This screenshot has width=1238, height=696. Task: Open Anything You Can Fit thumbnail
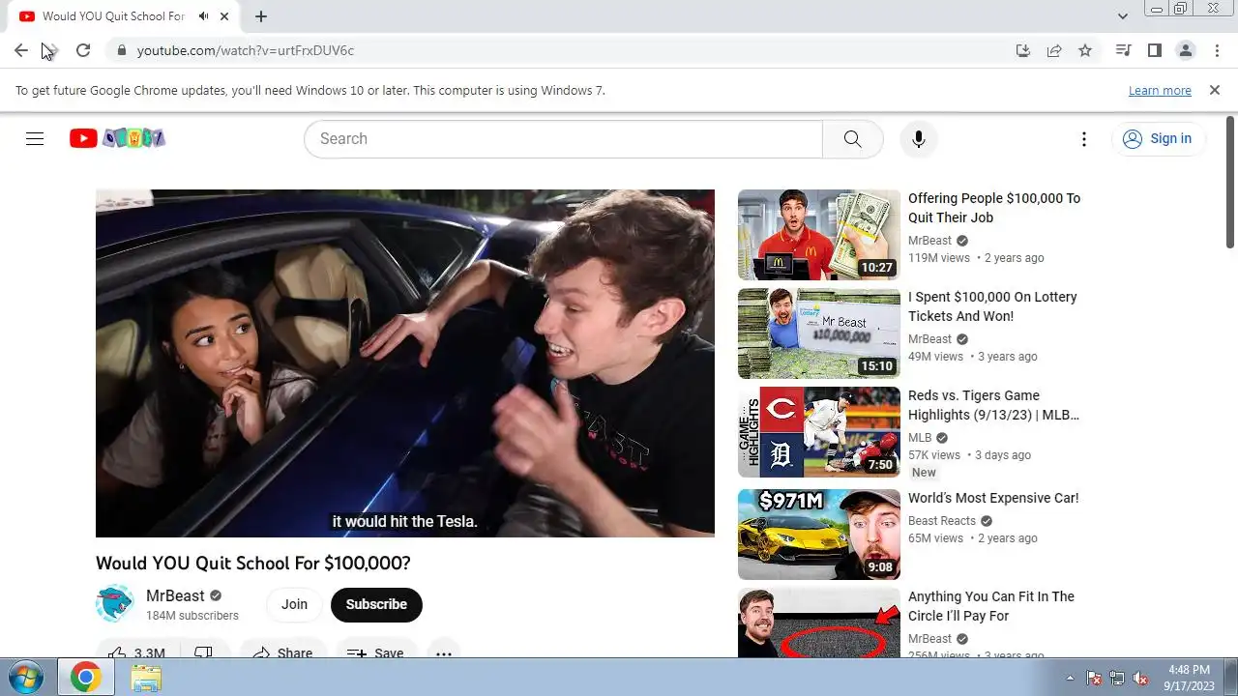click(819, 623)
